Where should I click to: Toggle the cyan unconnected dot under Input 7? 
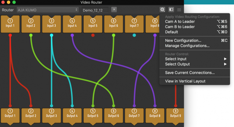click(x=134, y=35)
